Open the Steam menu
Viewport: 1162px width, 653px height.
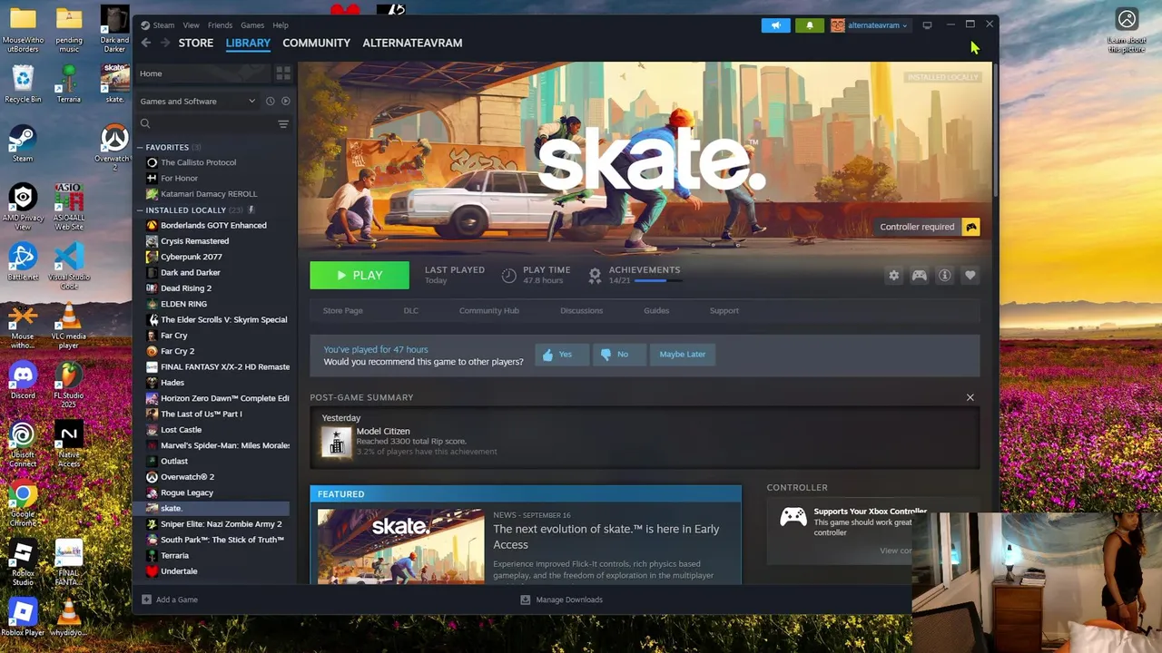(163, 25)
